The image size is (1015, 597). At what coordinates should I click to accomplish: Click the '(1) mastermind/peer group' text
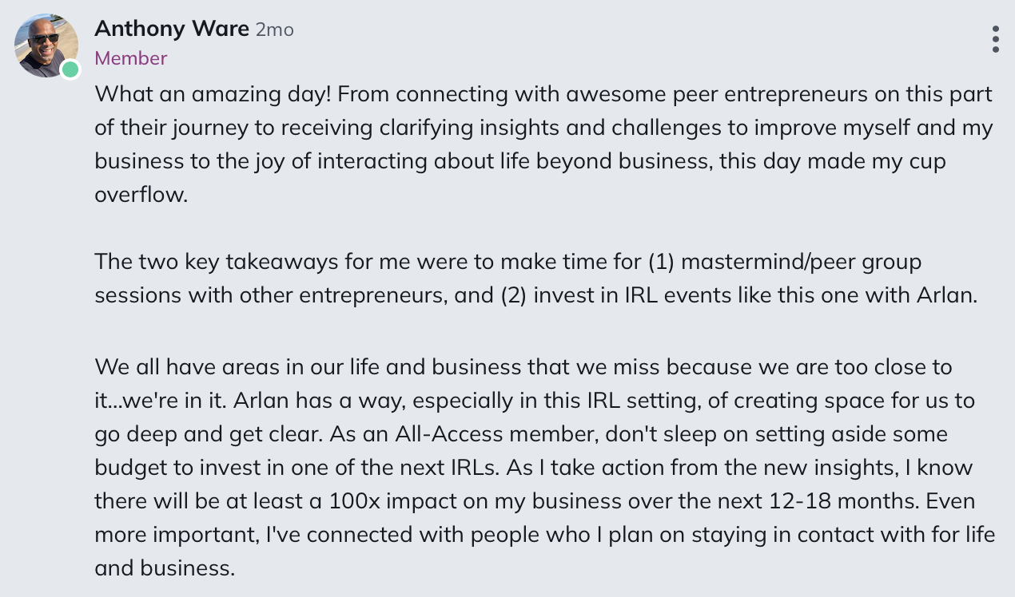point(784,262)
